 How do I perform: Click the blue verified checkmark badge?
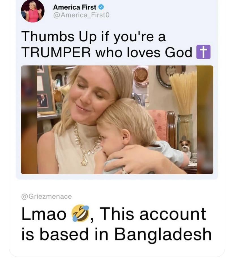(101, 7)
